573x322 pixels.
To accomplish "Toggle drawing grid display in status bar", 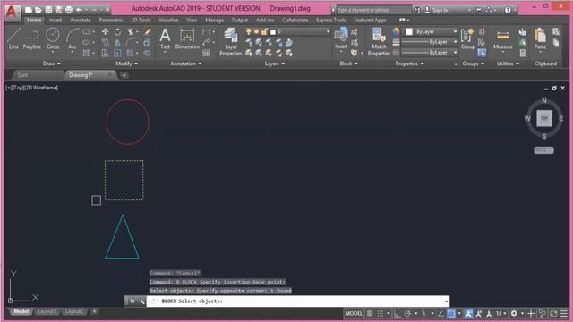I will point(370,313).
